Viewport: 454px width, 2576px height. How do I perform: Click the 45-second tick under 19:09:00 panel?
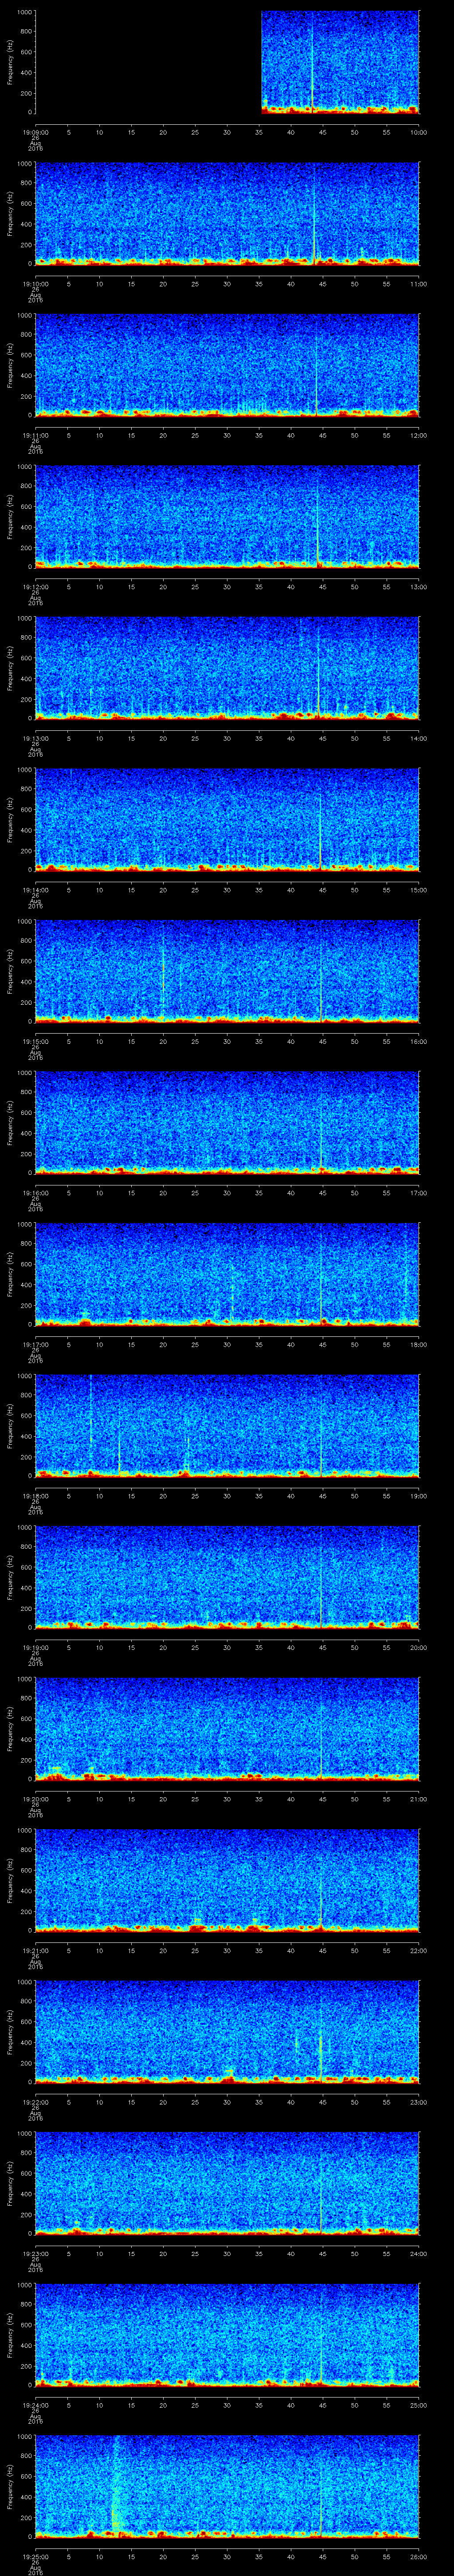(x=322, y=131)
